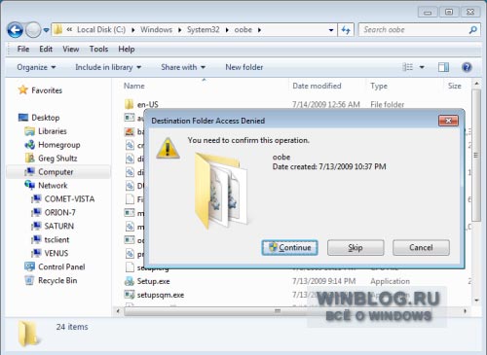The image size is (487, 355).
Task: Click the Control Panel icon
Action: [x=29, y=266]
